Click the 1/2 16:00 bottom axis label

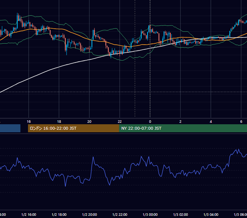coord(29,215)
